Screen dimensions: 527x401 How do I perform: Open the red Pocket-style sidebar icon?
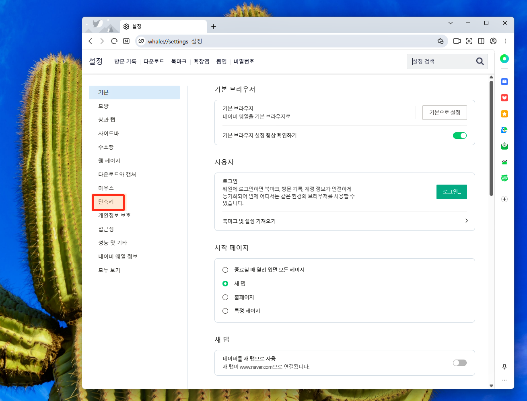pos(504,98)
